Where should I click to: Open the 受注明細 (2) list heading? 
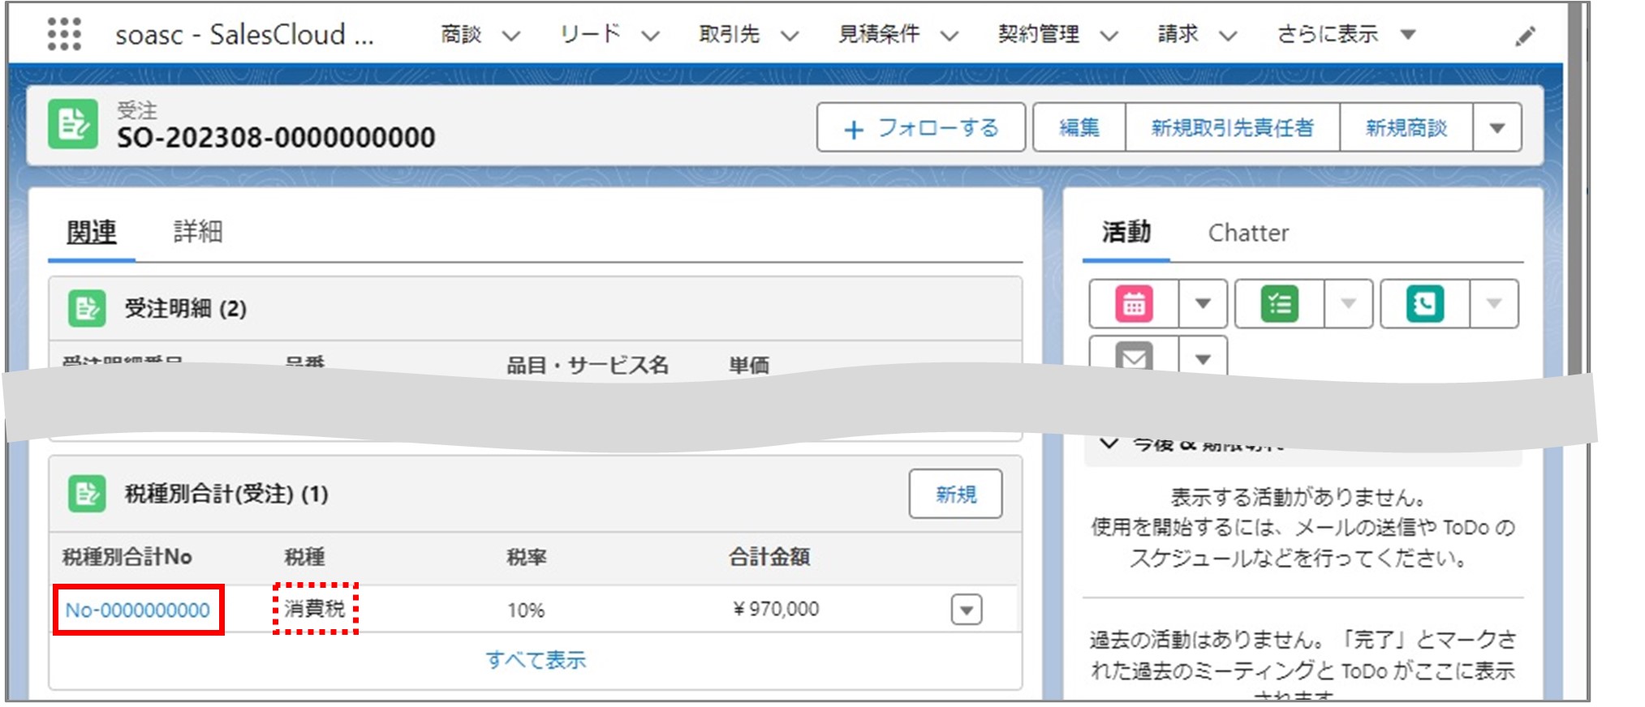(x=185, y=309)
